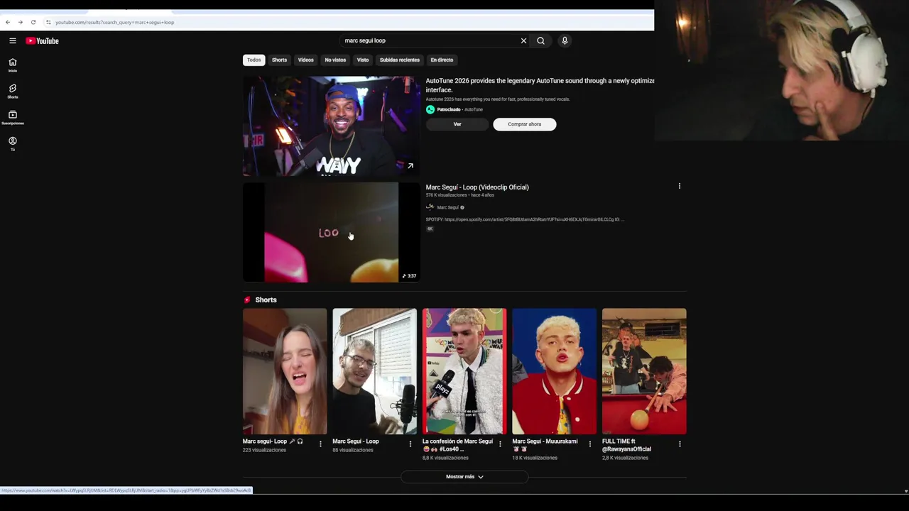Open the 'FULL TIME ft @RawayanaOfficial' short

coord(644,371)
